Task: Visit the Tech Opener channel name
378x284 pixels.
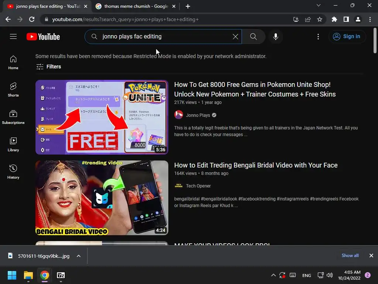Action: [x=198, y=186]
